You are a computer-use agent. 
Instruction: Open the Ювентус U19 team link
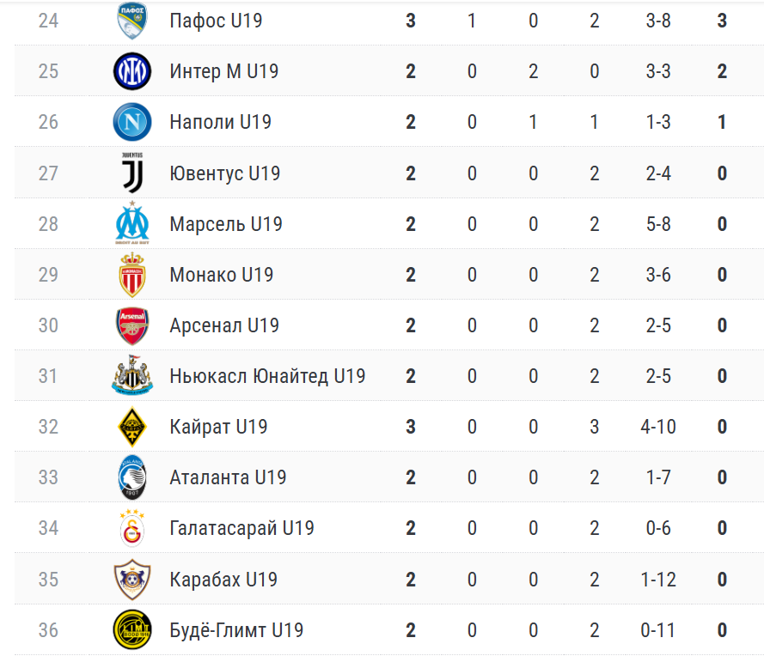[x=225, y=173]
